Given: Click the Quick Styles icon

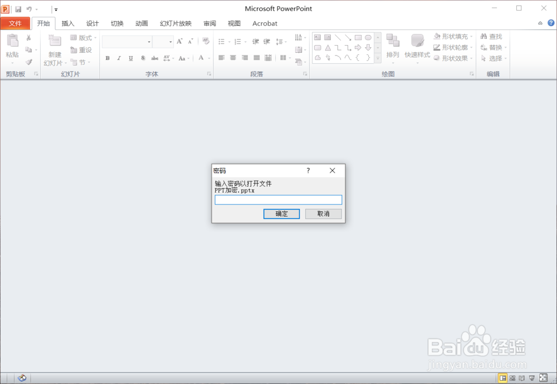Looking at the screenshot, I should [x=417, y=41].
